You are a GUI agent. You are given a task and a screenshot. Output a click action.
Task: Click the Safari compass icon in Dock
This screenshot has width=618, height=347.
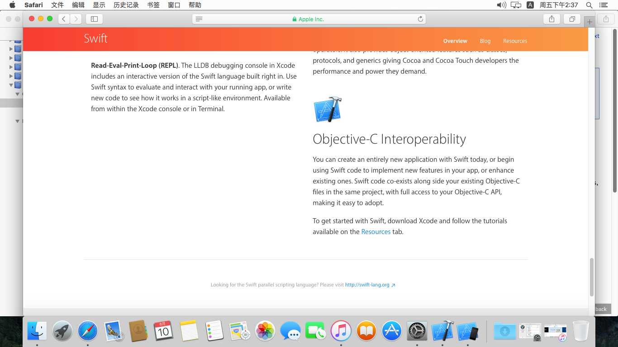pos(88,331)
